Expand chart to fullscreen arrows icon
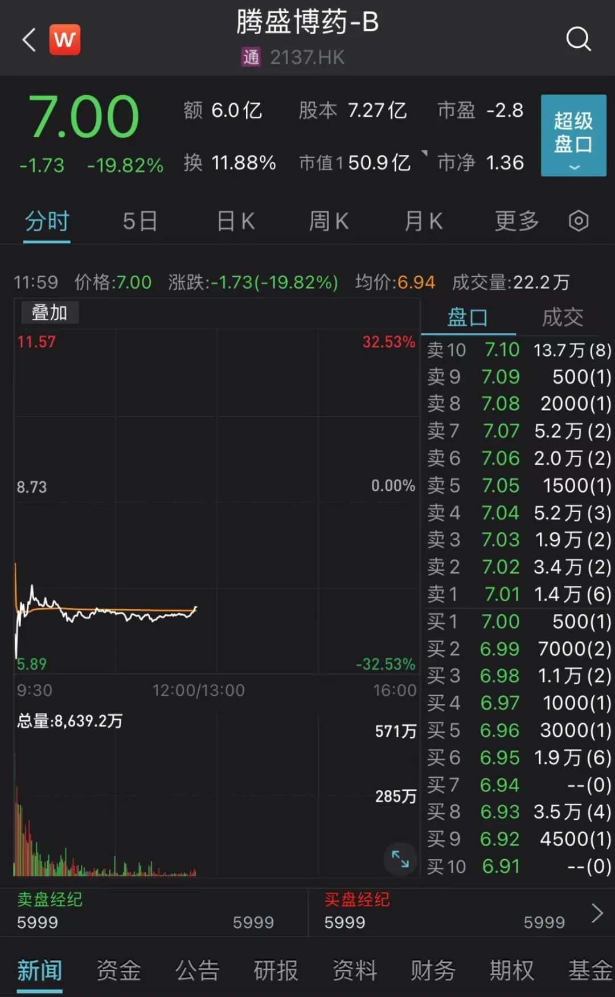This screenshot has height=997, width=615. coord(400,859)
